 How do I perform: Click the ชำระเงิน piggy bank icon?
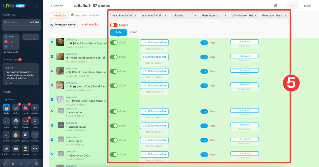point(26,108)
